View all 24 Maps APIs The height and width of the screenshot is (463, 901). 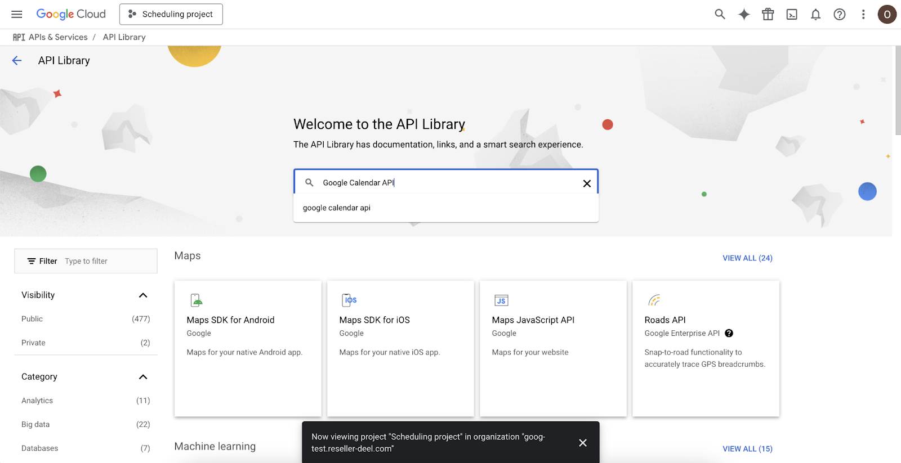747,258
